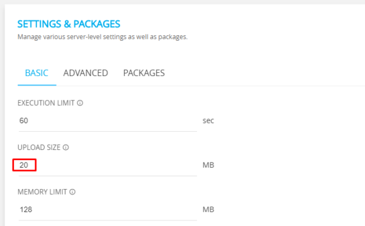The height and width of the screenshot is (226, 365).
Task: Click the blue underline beneath BASIC tab
Action: 36,85
